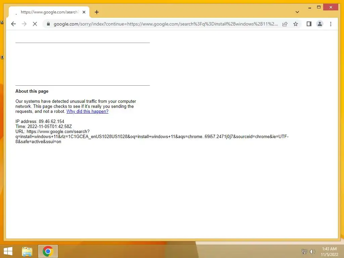Open the 'Why did this happen?' link

pyautogui.click(x=87, y=112)
